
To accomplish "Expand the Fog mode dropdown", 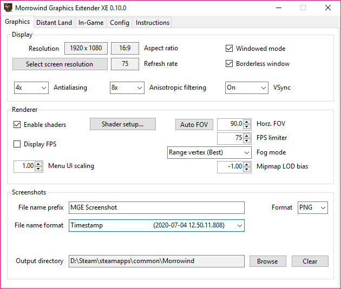I will tap(209, 152).
